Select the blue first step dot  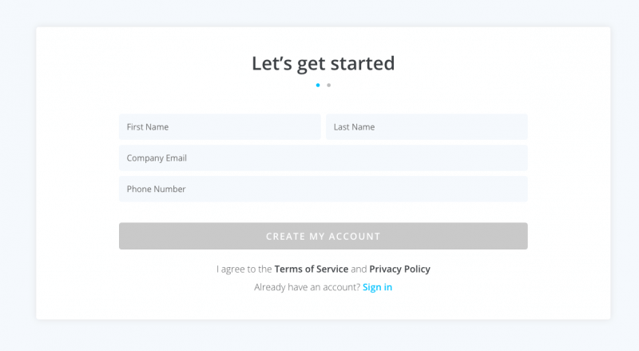tap(318, 85)
